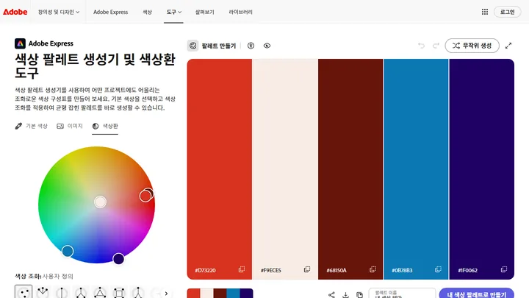529x298 pixels.
Task: Click the 색상 조화: 사용자 정의 label
Action: 44,276
